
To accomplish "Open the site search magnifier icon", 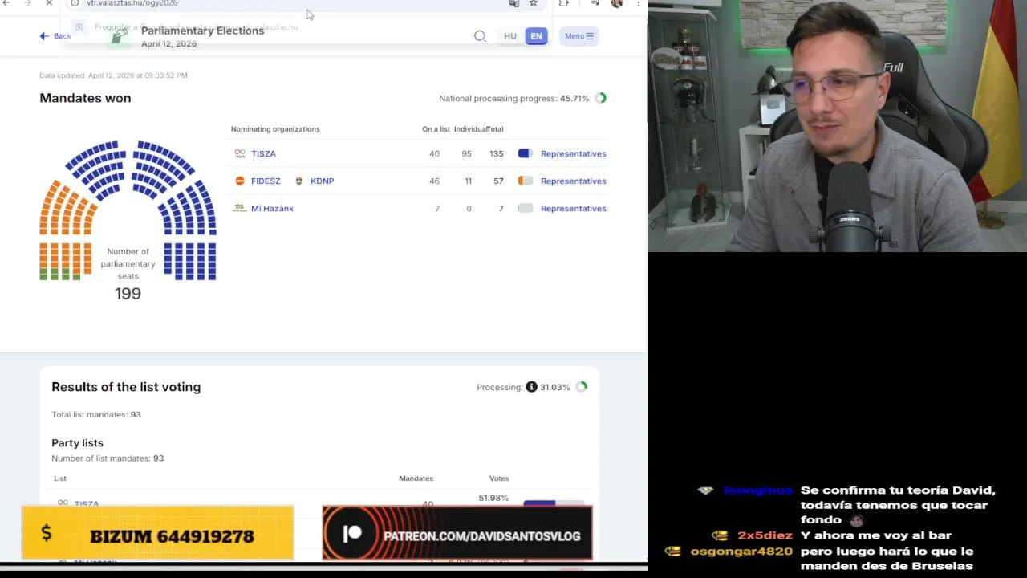I will click(480, 35).
